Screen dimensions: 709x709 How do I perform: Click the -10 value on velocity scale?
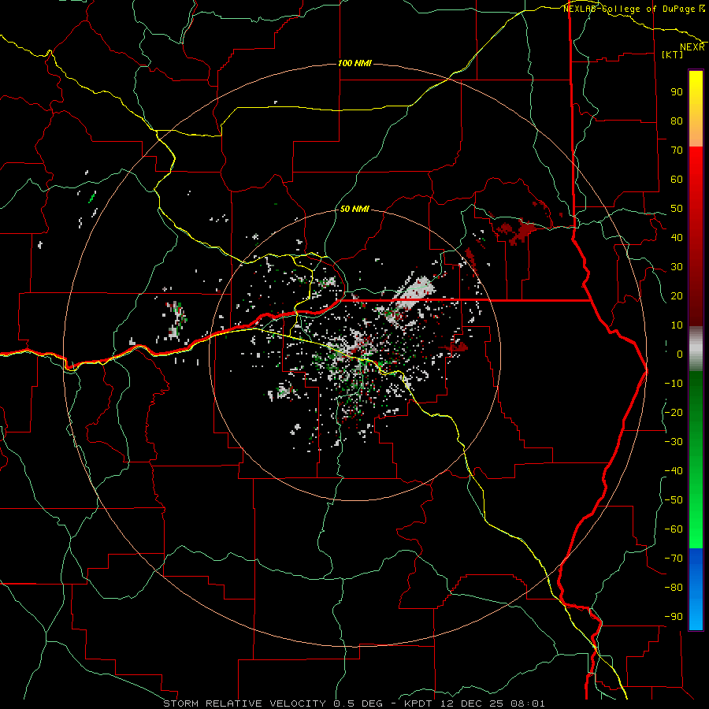(674, 384)
